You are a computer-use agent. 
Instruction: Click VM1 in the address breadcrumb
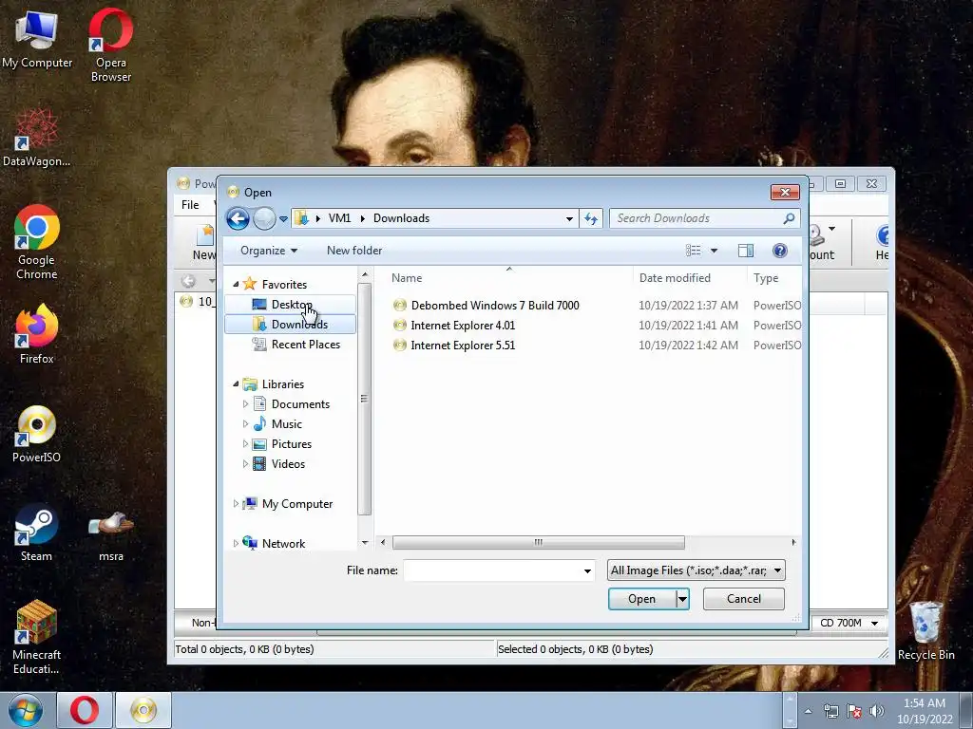(x=339, y=218)
